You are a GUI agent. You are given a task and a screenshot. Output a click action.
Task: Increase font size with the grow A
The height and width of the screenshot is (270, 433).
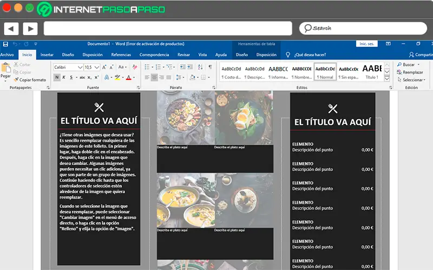pos(104,67)
